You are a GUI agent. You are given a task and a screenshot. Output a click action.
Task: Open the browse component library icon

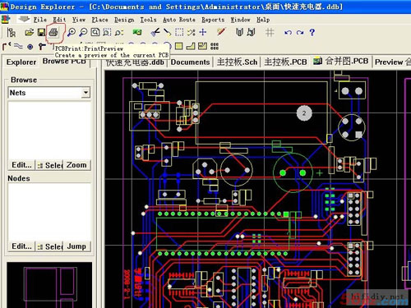tap(239, 32)
